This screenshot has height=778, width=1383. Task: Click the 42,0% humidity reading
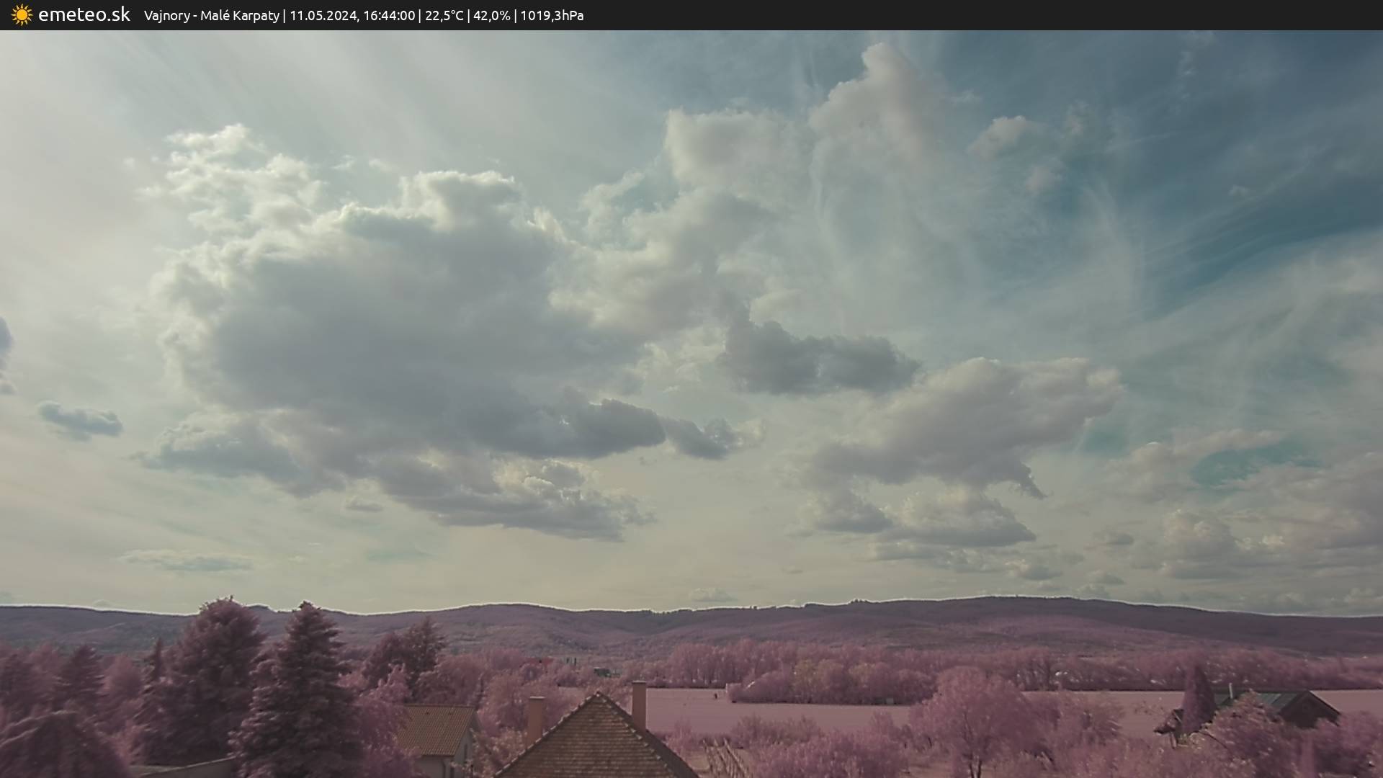coord(492,15)
